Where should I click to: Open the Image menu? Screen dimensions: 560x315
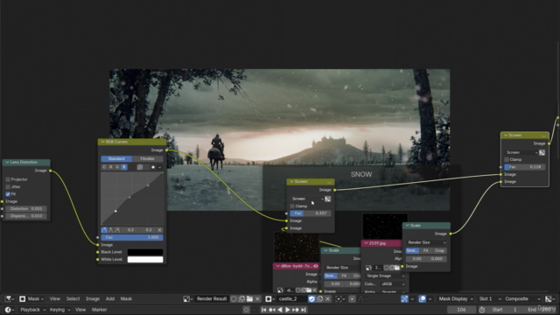(93, 298)
